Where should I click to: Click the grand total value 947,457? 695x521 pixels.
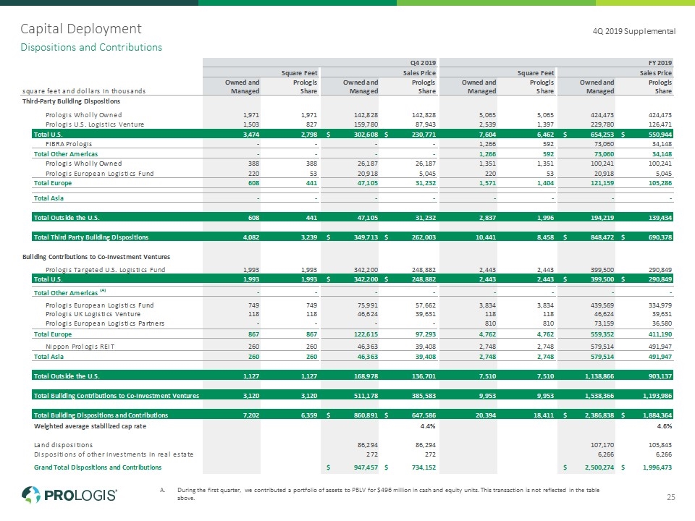tap(366, 467)
